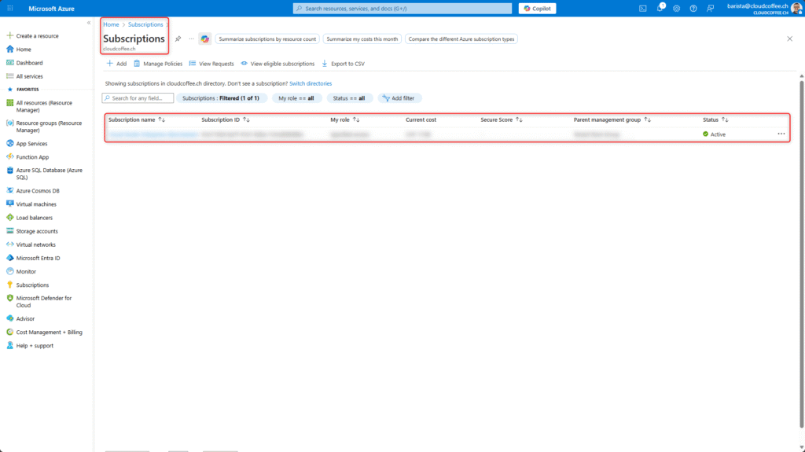
Task: Open Dashboard from the sidebar
Action: (x=24, y=63)
